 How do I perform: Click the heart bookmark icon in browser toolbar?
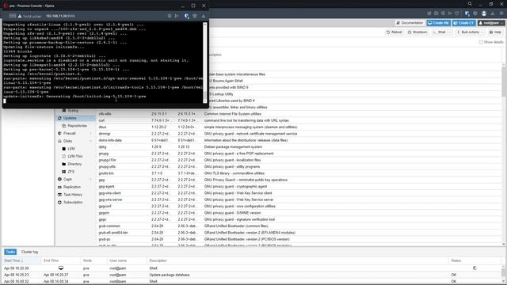click(x=457, y=13)
